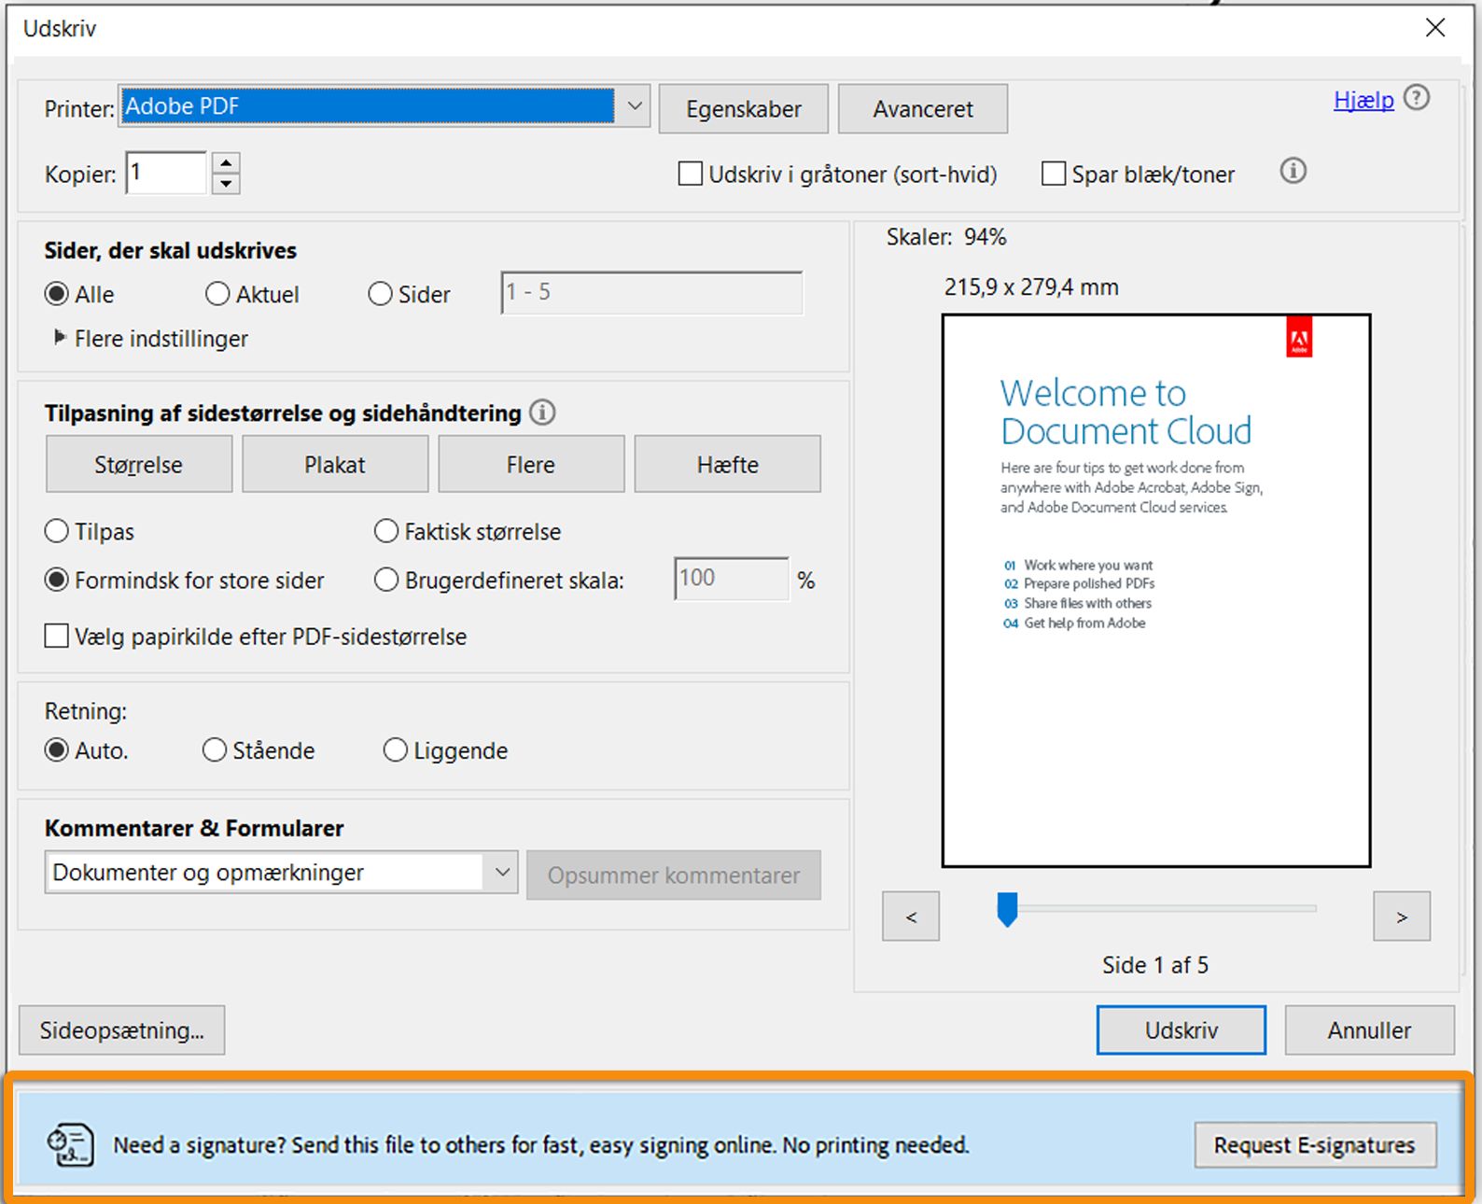Click the Sideopsætning button

click(121, 1029)
